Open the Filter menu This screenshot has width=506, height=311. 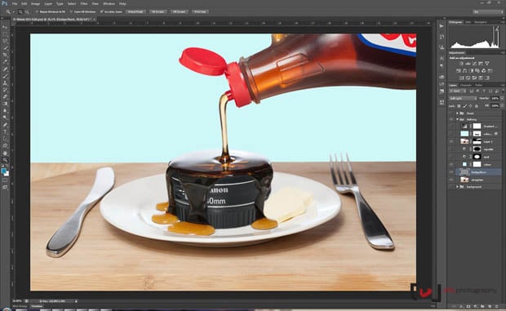coord(84,3)
